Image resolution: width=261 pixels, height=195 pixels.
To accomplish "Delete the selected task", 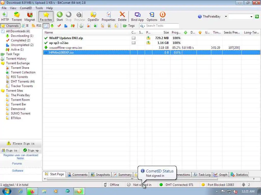I will click(122, 17).
